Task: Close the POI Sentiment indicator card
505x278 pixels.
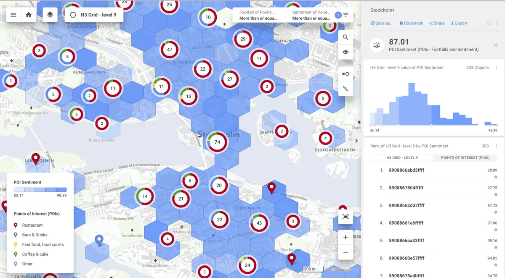Action: [496, 45]
